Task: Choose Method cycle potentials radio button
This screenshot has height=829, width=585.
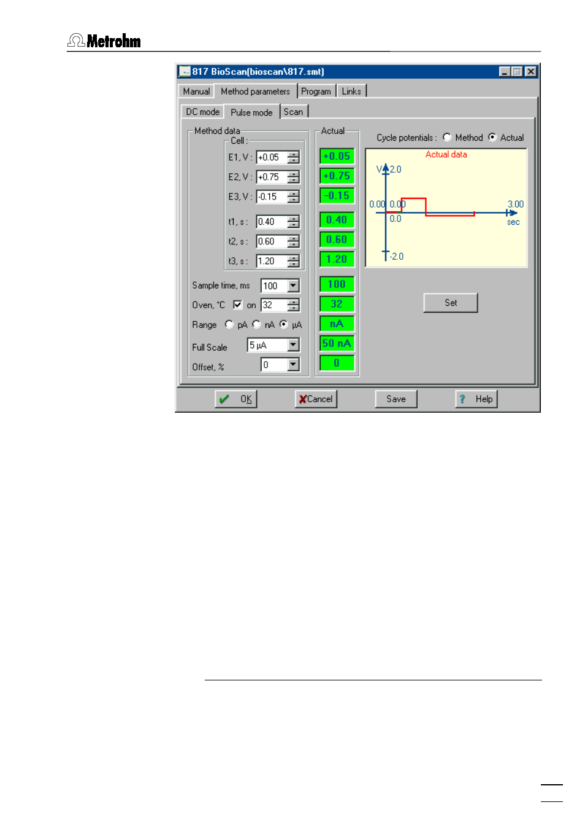Action: 447,137
